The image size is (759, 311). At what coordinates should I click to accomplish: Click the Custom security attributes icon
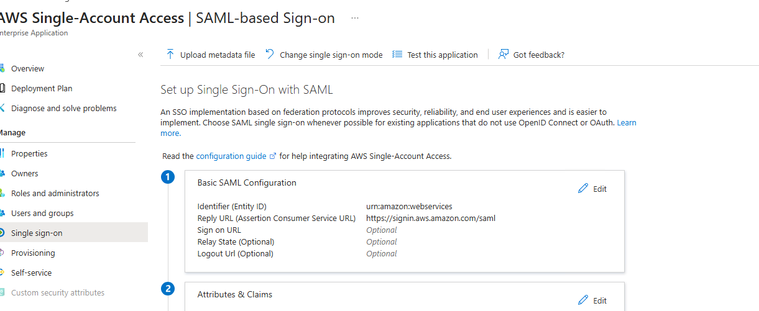[2, 292]
